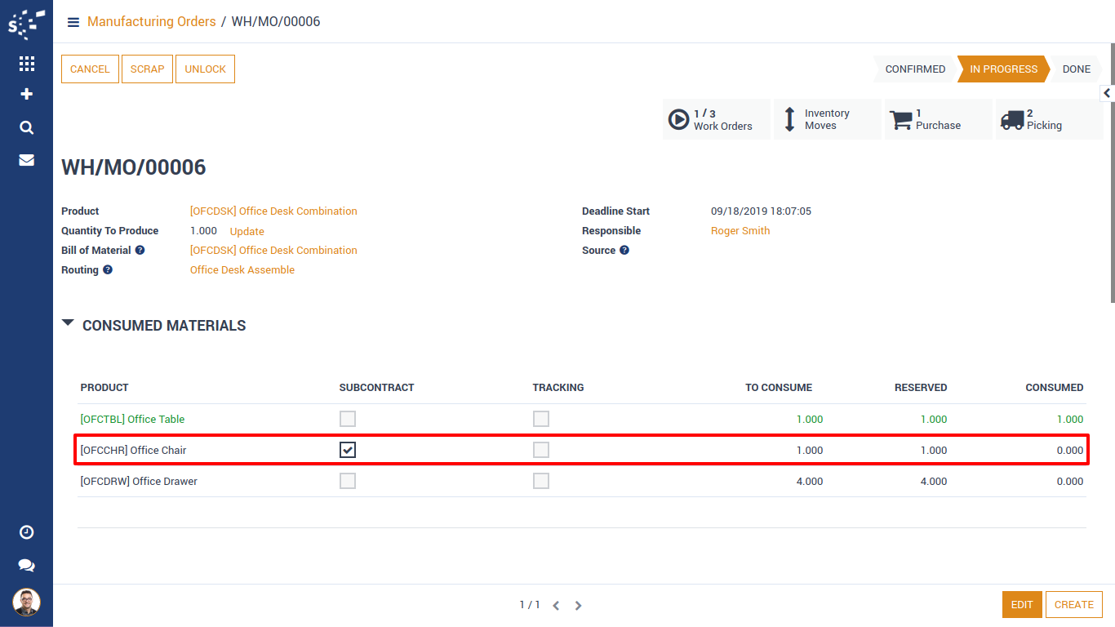Collapse the Consumed Materials section

pos(68,324)
